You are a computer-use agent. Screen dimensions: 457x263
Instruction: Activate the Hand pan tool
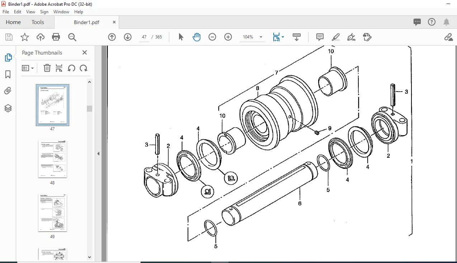point(197,37)
